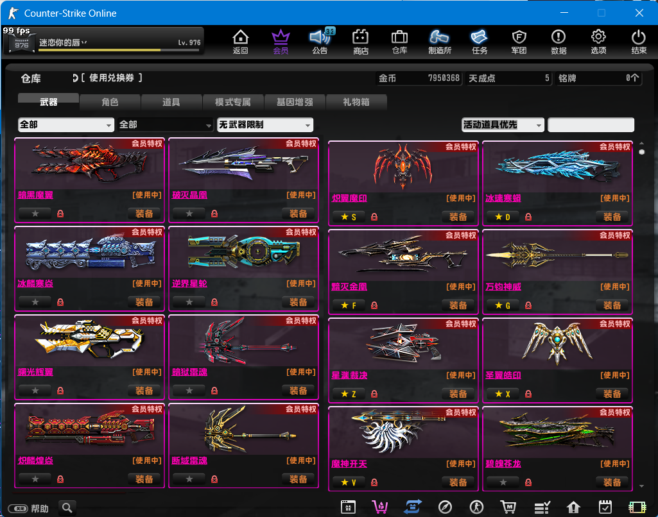Open the blue gift exchange arrows icon

pyautogui.click(x=413, y=507)
